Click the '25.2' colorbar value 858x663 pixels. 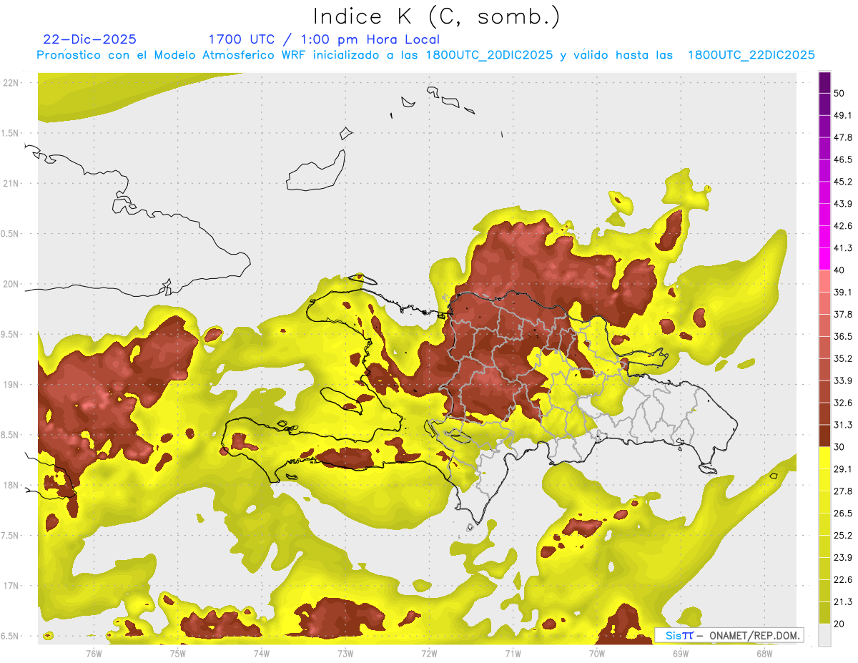coord(843,535)
